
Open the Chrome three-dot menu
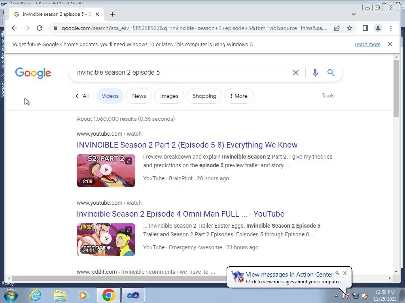pyautogui.click(x=391, y=28)
